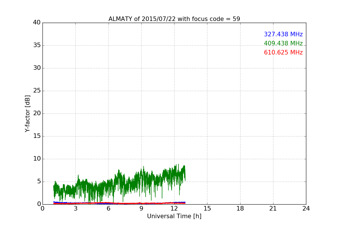Click the 'Y-factor [dB]' axis label

(27, 113)
